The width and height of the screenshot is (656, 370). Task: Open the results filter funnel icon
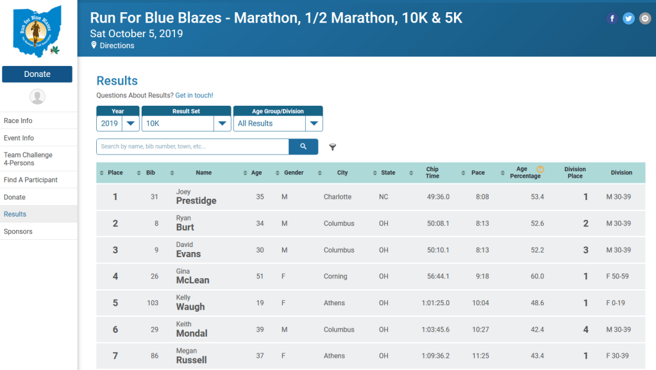tap(332, 147)
